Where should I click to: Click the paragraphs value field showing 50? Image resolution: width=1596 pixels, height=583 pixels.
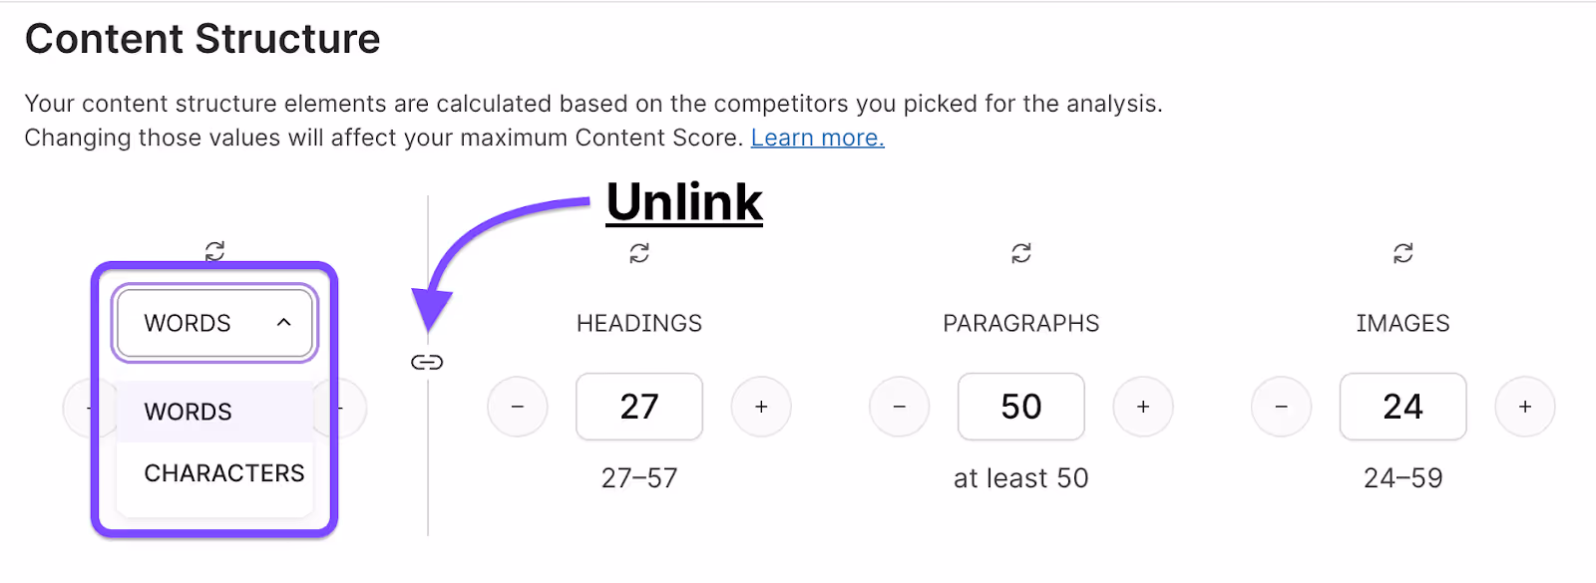(x=1020, y=407)
